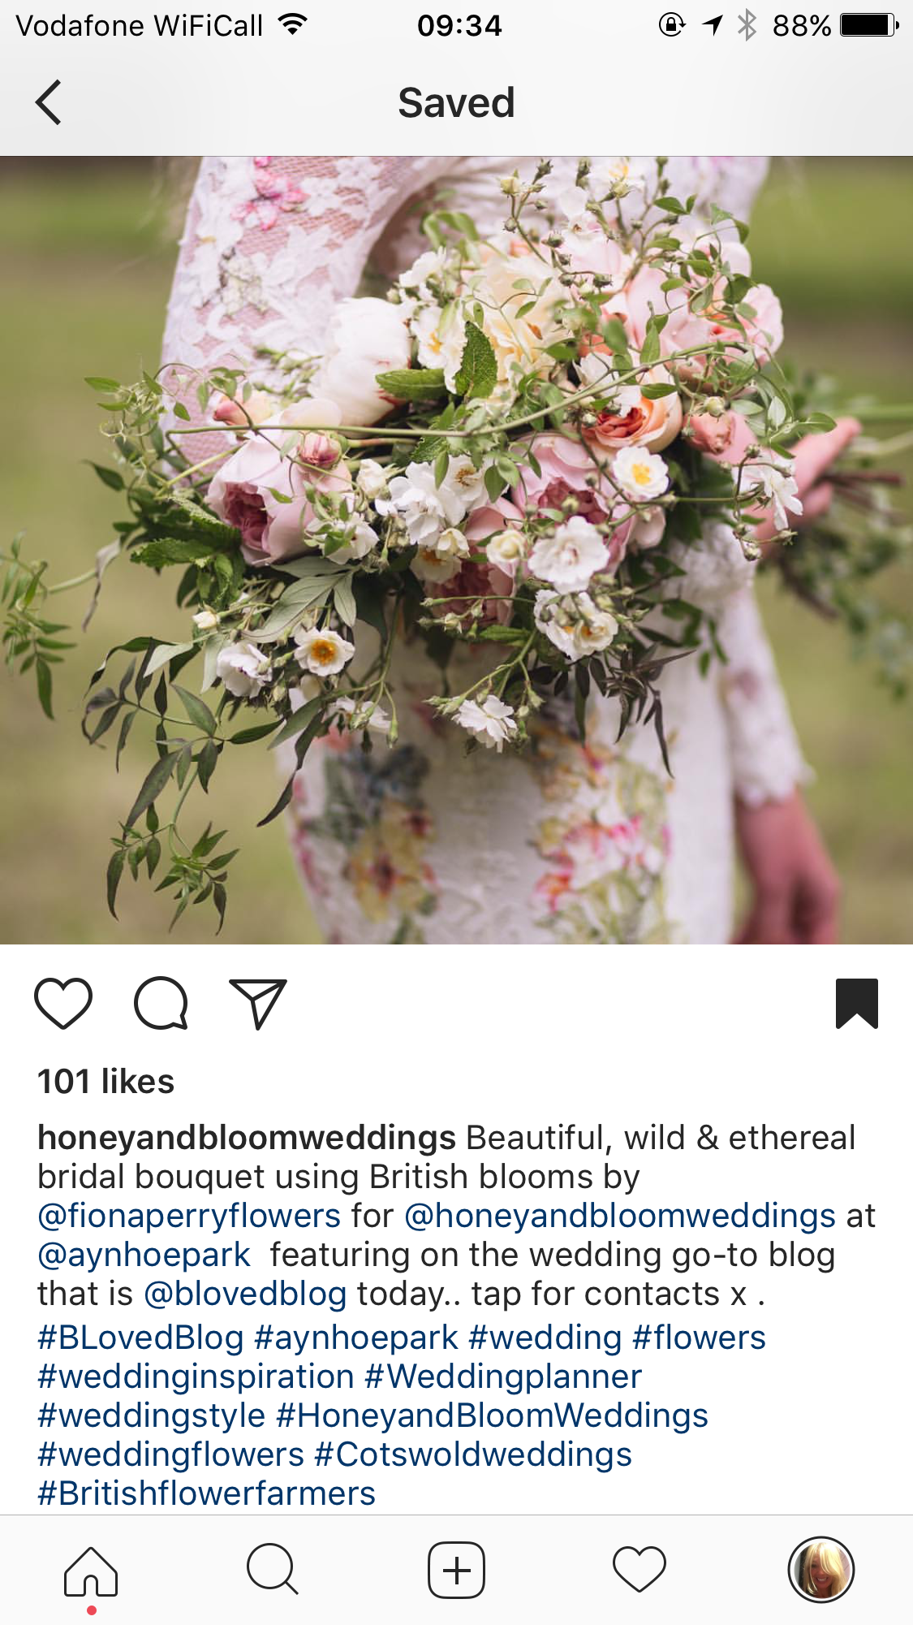Open the Search tab magnifier

[x=273, y=1570]
